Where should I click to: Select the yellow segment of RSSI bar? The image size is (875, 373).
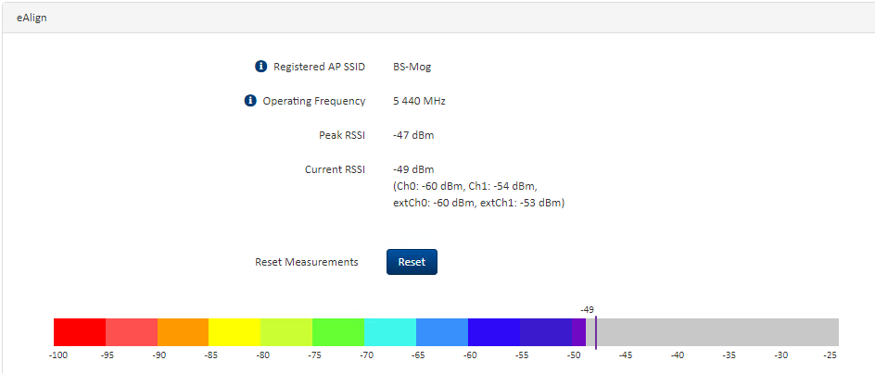click(x=235, y=332)
